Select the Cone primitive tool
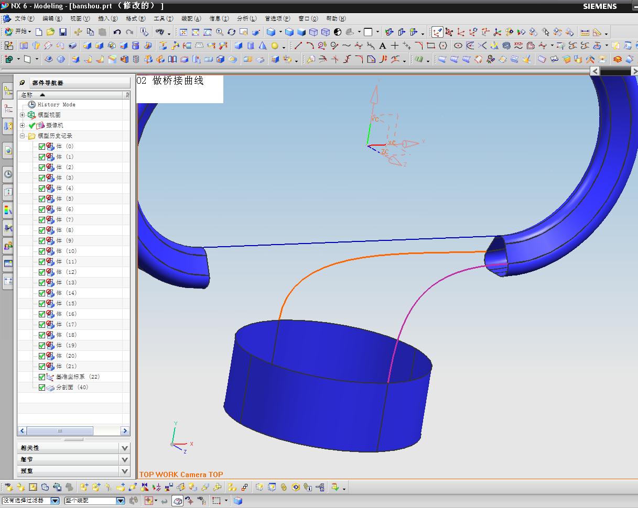 262,46
